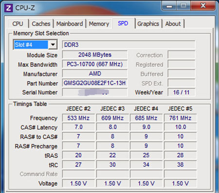This screenshot has width=219, height=193.
Task: Click the 533 MHz frequency cell
Action: [78, 118]
